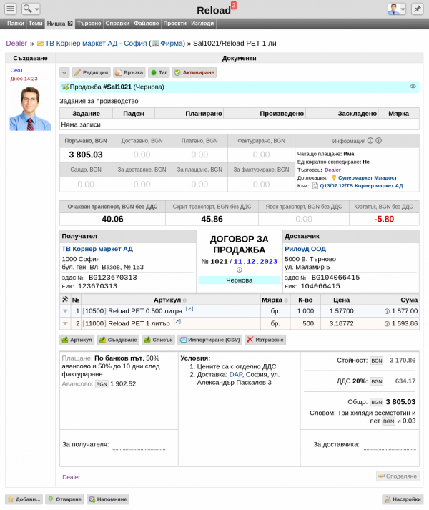This screenshot has height=510, width=429.
Task: Click the Напомняне reminder button
Action: pyautogui.click(x=108, y=499)
